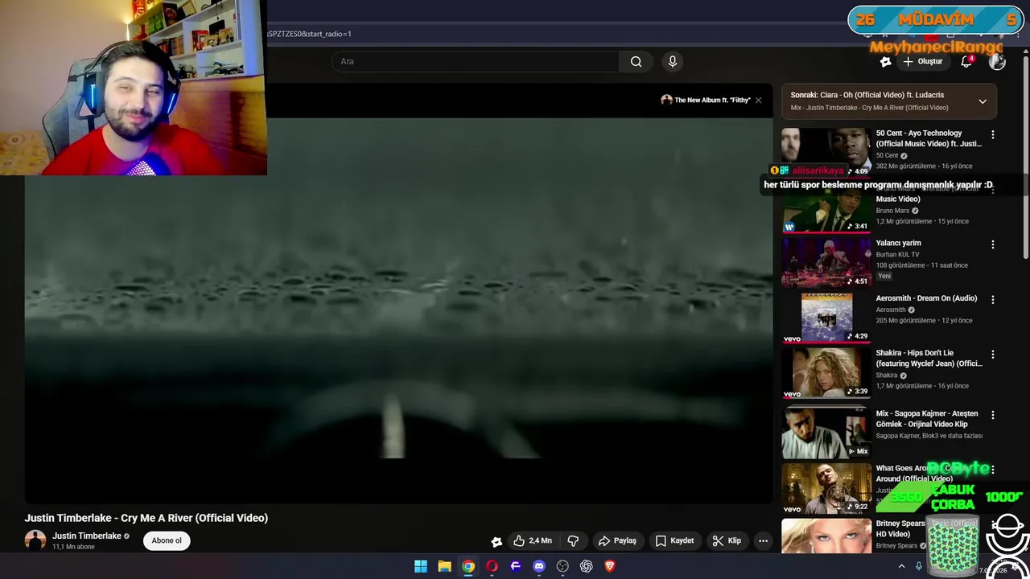The width and height of the screenshot is (1030, 579).
Task: Click the star icon left of like button
Action: coord(496,541)
